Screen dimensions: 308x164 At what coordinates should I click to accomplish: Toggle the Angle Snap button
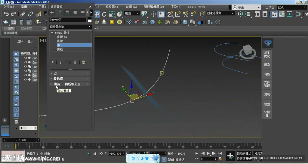tap(178, 14)
